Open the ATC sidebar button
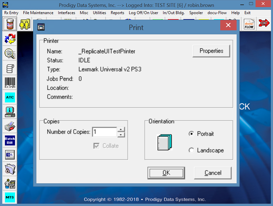273x206 pixels. tap(10, 97)
